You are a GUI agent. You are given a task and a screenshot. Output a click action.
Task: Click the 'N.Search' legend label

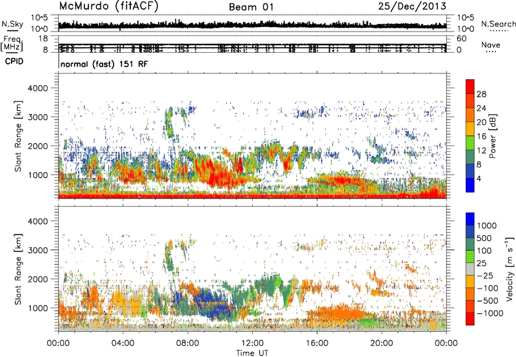tap(499, 24)
